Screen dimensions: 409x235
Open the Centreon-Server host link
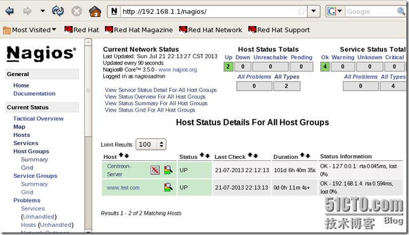(119, 170)
